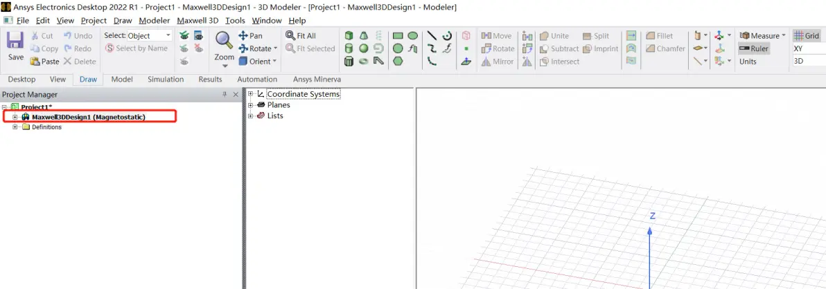Click the Project Manager pin icon
Screen dimensions: 826x289
coord(225,95)
